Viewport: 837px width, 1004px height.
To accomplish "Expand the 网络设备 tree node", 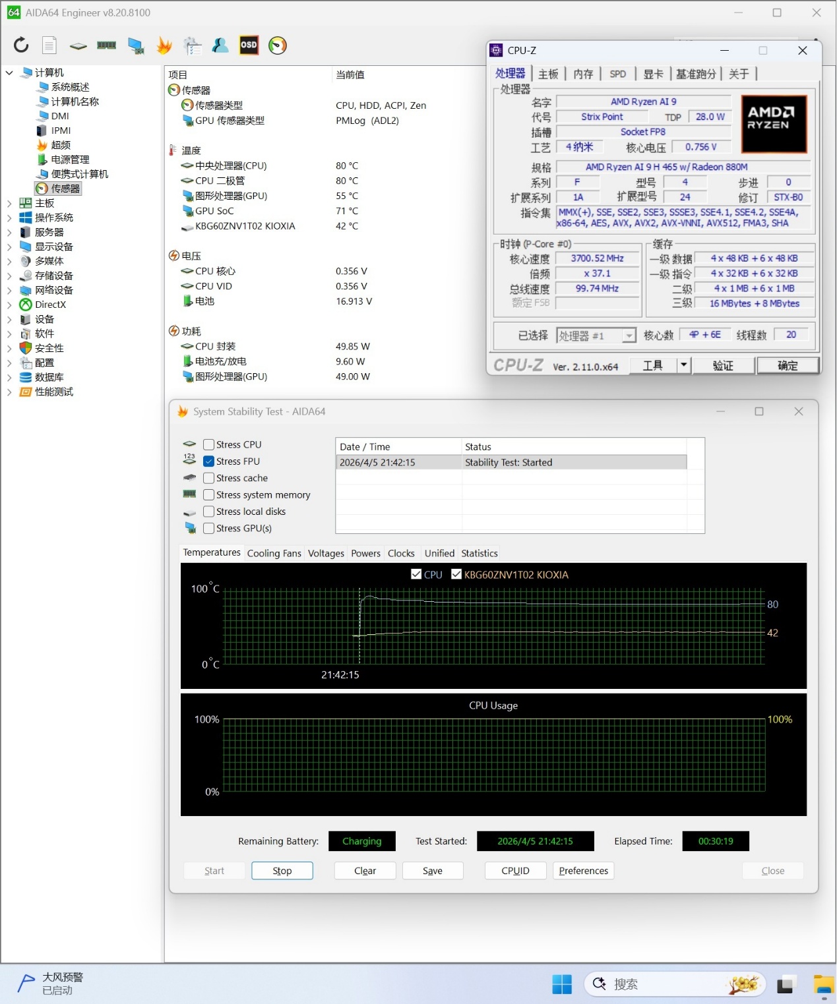I will tap(9, 290).
